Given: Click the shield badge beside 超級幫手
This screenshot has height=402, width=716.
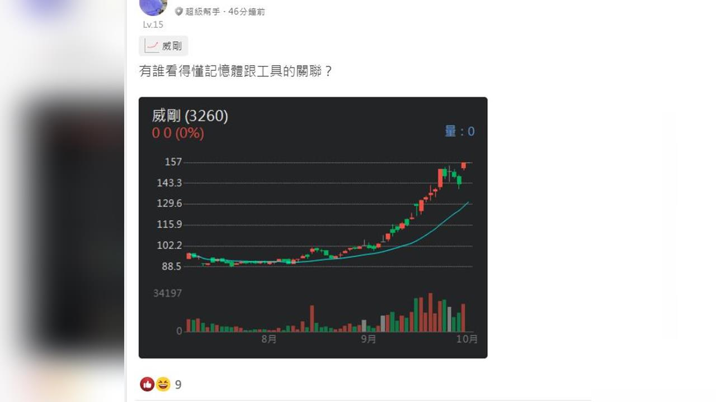Looking at the screenshot, I should (x=179, y=12).
